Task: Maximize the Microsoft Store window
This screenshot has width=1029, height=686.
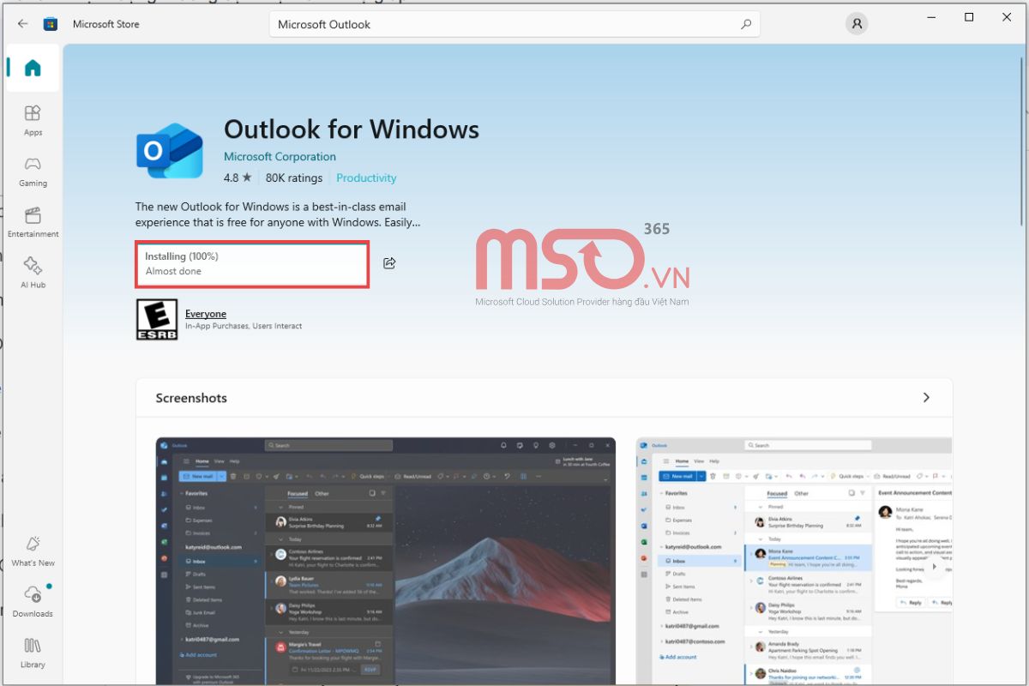Action: tap(969, 17)
